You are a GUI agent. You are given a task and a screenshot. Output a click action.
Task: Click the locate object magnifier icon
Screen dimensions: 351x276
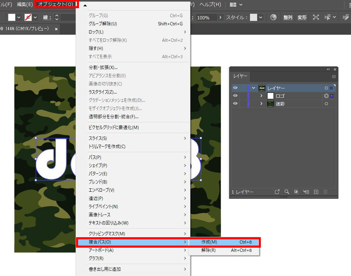(x=287, y=192)
